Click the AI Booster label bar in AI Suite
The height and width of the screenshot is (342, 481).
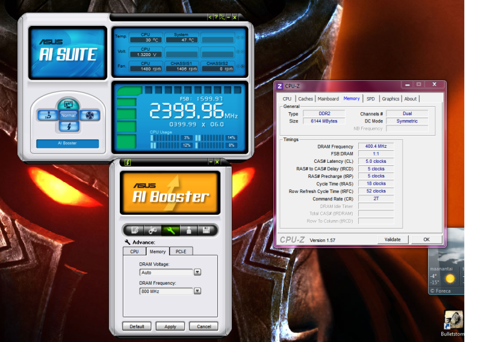(67, 143)
